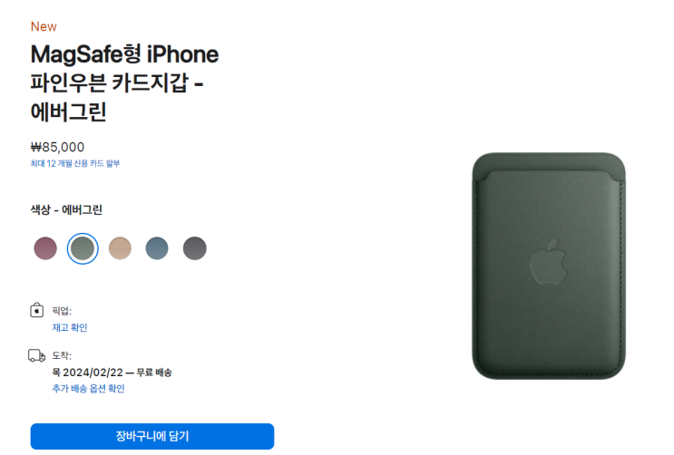Click the delivery truck icon
The width and height of the screenshot is (674, 455).
click(36, 355)
